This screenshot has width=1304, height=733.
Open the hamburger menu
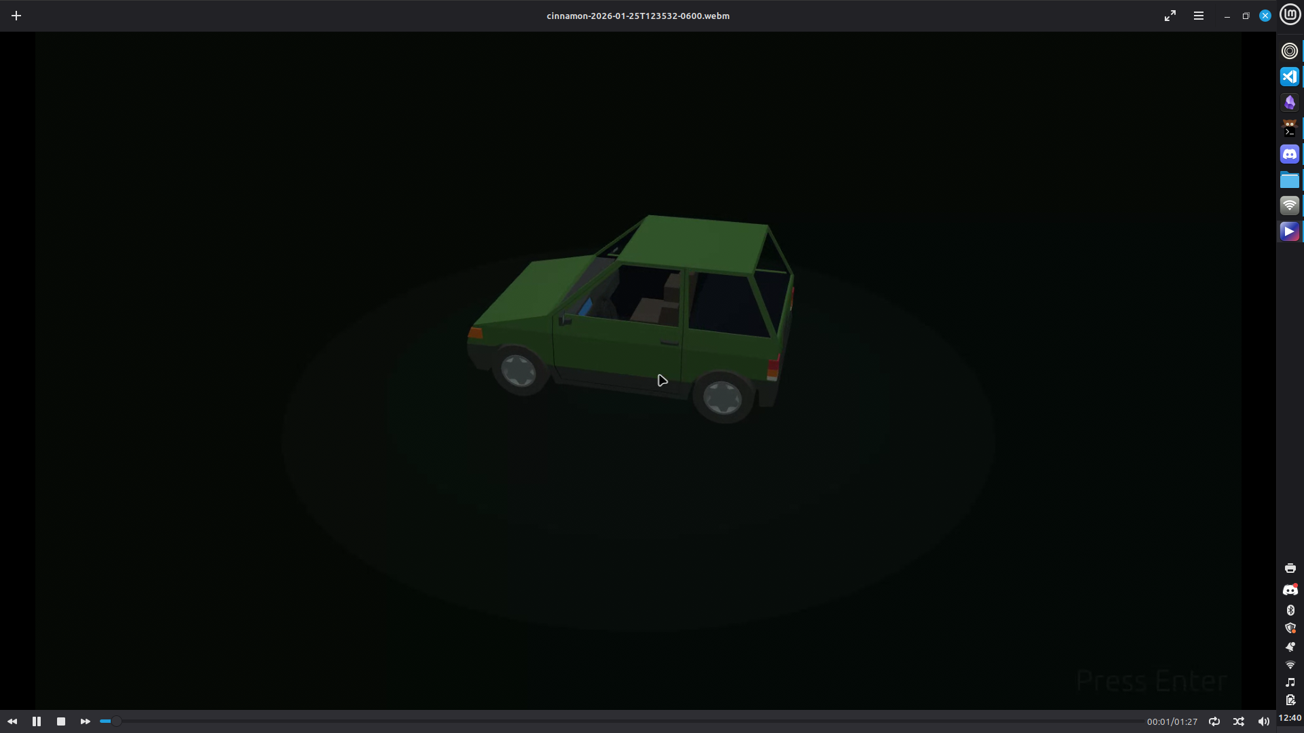(1199, 16)
